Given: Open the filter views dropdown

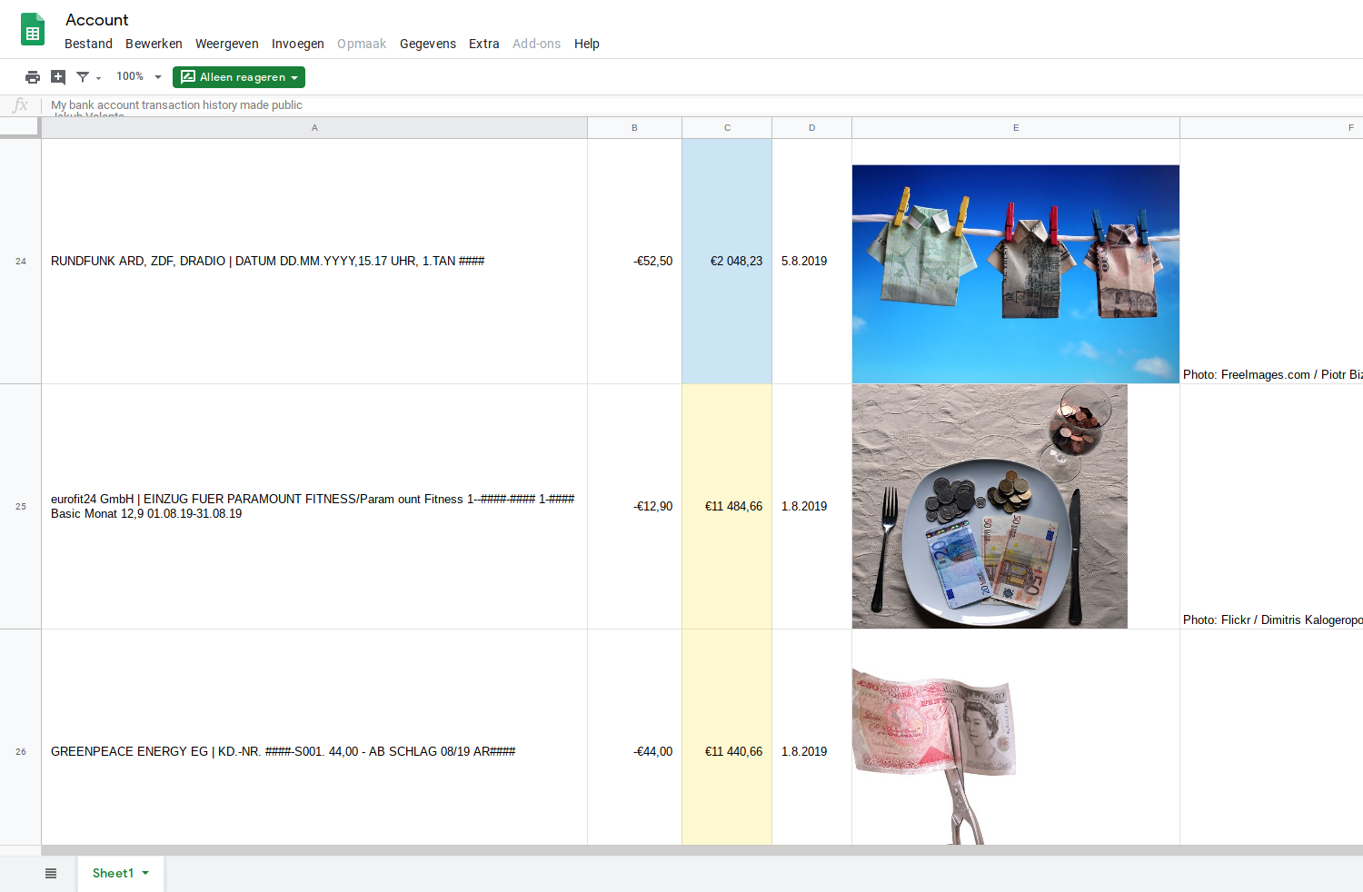Looking at the screenshot, I should click(x=88, y=77).
